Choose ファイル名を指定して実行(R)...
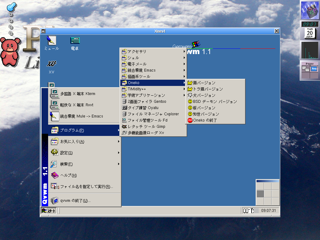This screenshot has height=240, width=320. point(84,187)
